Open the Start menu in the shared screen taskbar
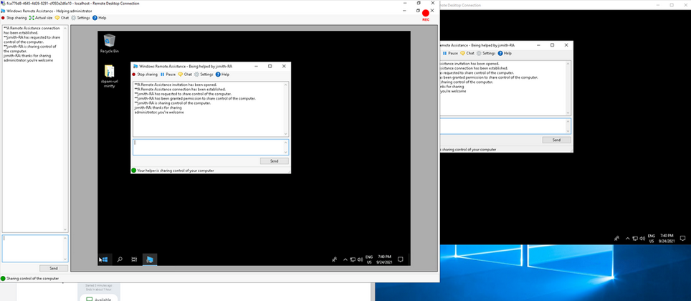The height and width of the screenshot is (301, 691). (x=104, y=259)
